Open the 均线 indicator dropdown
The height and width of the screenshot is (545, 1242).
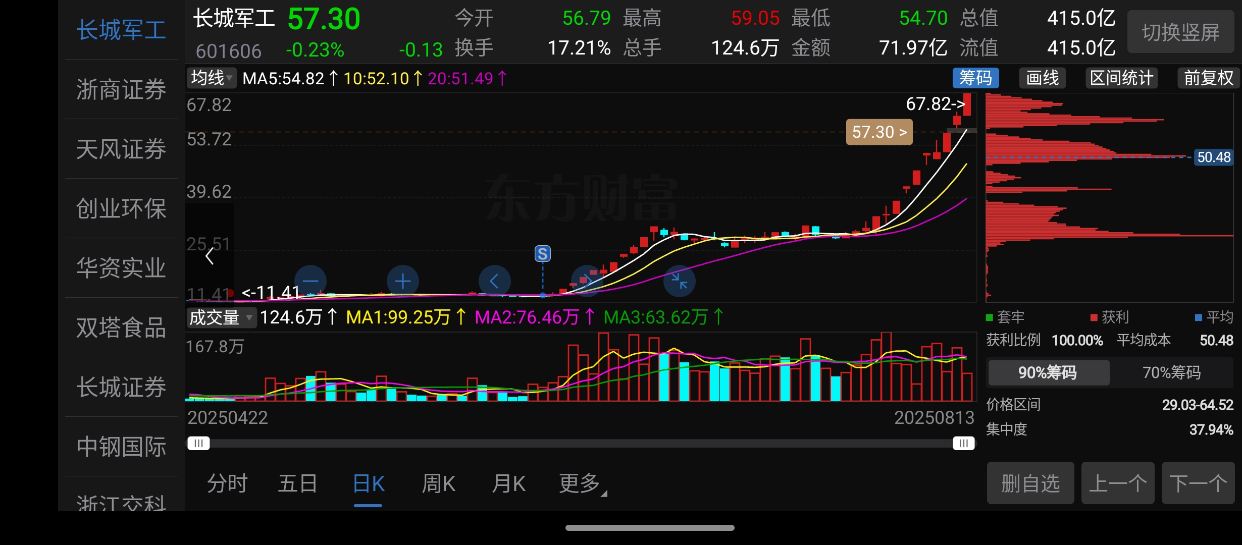[211, 78]
